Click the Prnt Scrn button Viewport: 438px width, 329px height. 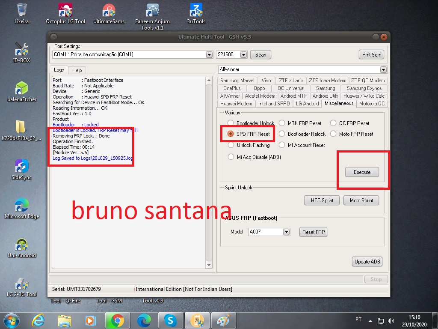[372, 54]
